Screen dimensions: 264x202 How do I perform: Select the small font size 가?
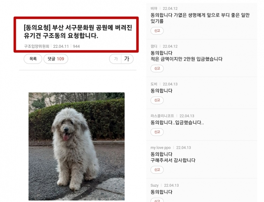pos(115,59)
